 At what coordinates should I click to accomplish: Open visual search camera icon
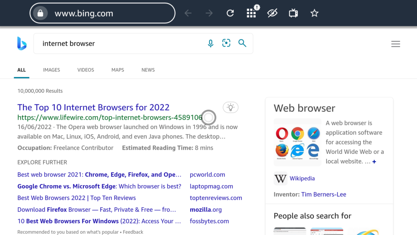(226, 43)
